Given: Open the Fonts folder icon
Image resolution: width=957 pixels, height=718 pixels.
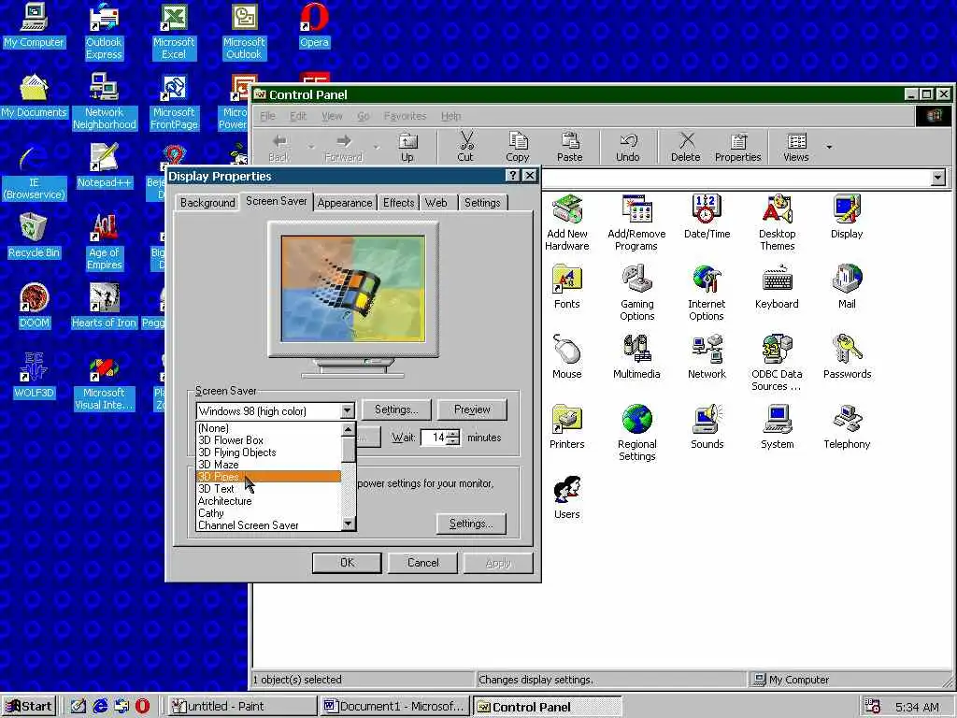Looking at the screenshot, I should (x=567, y=287).
